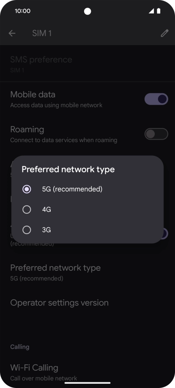Tap the clock showing 10:00
The image size is (175, 388).
(x=22, y=11)
